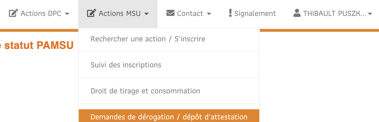Select Demandes de dérogation / dépôt d'attestation
The height and width of the screenshot is (122, 379).
tap(169, 116)
